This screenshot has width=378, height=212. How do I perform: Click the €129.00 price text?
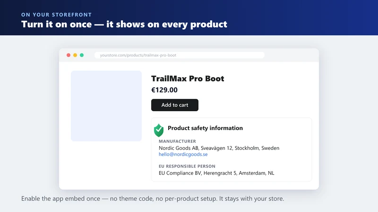164,90
